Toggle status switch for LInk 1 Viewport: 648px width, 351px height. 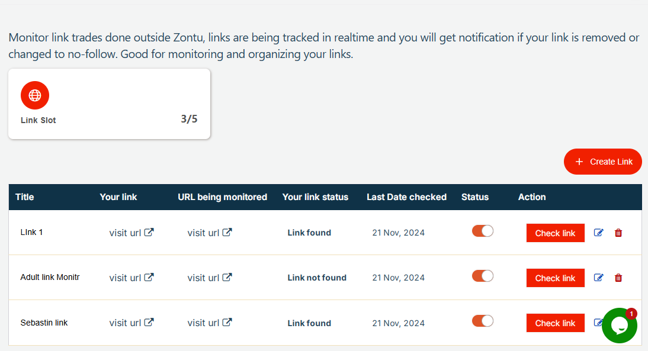482,231
